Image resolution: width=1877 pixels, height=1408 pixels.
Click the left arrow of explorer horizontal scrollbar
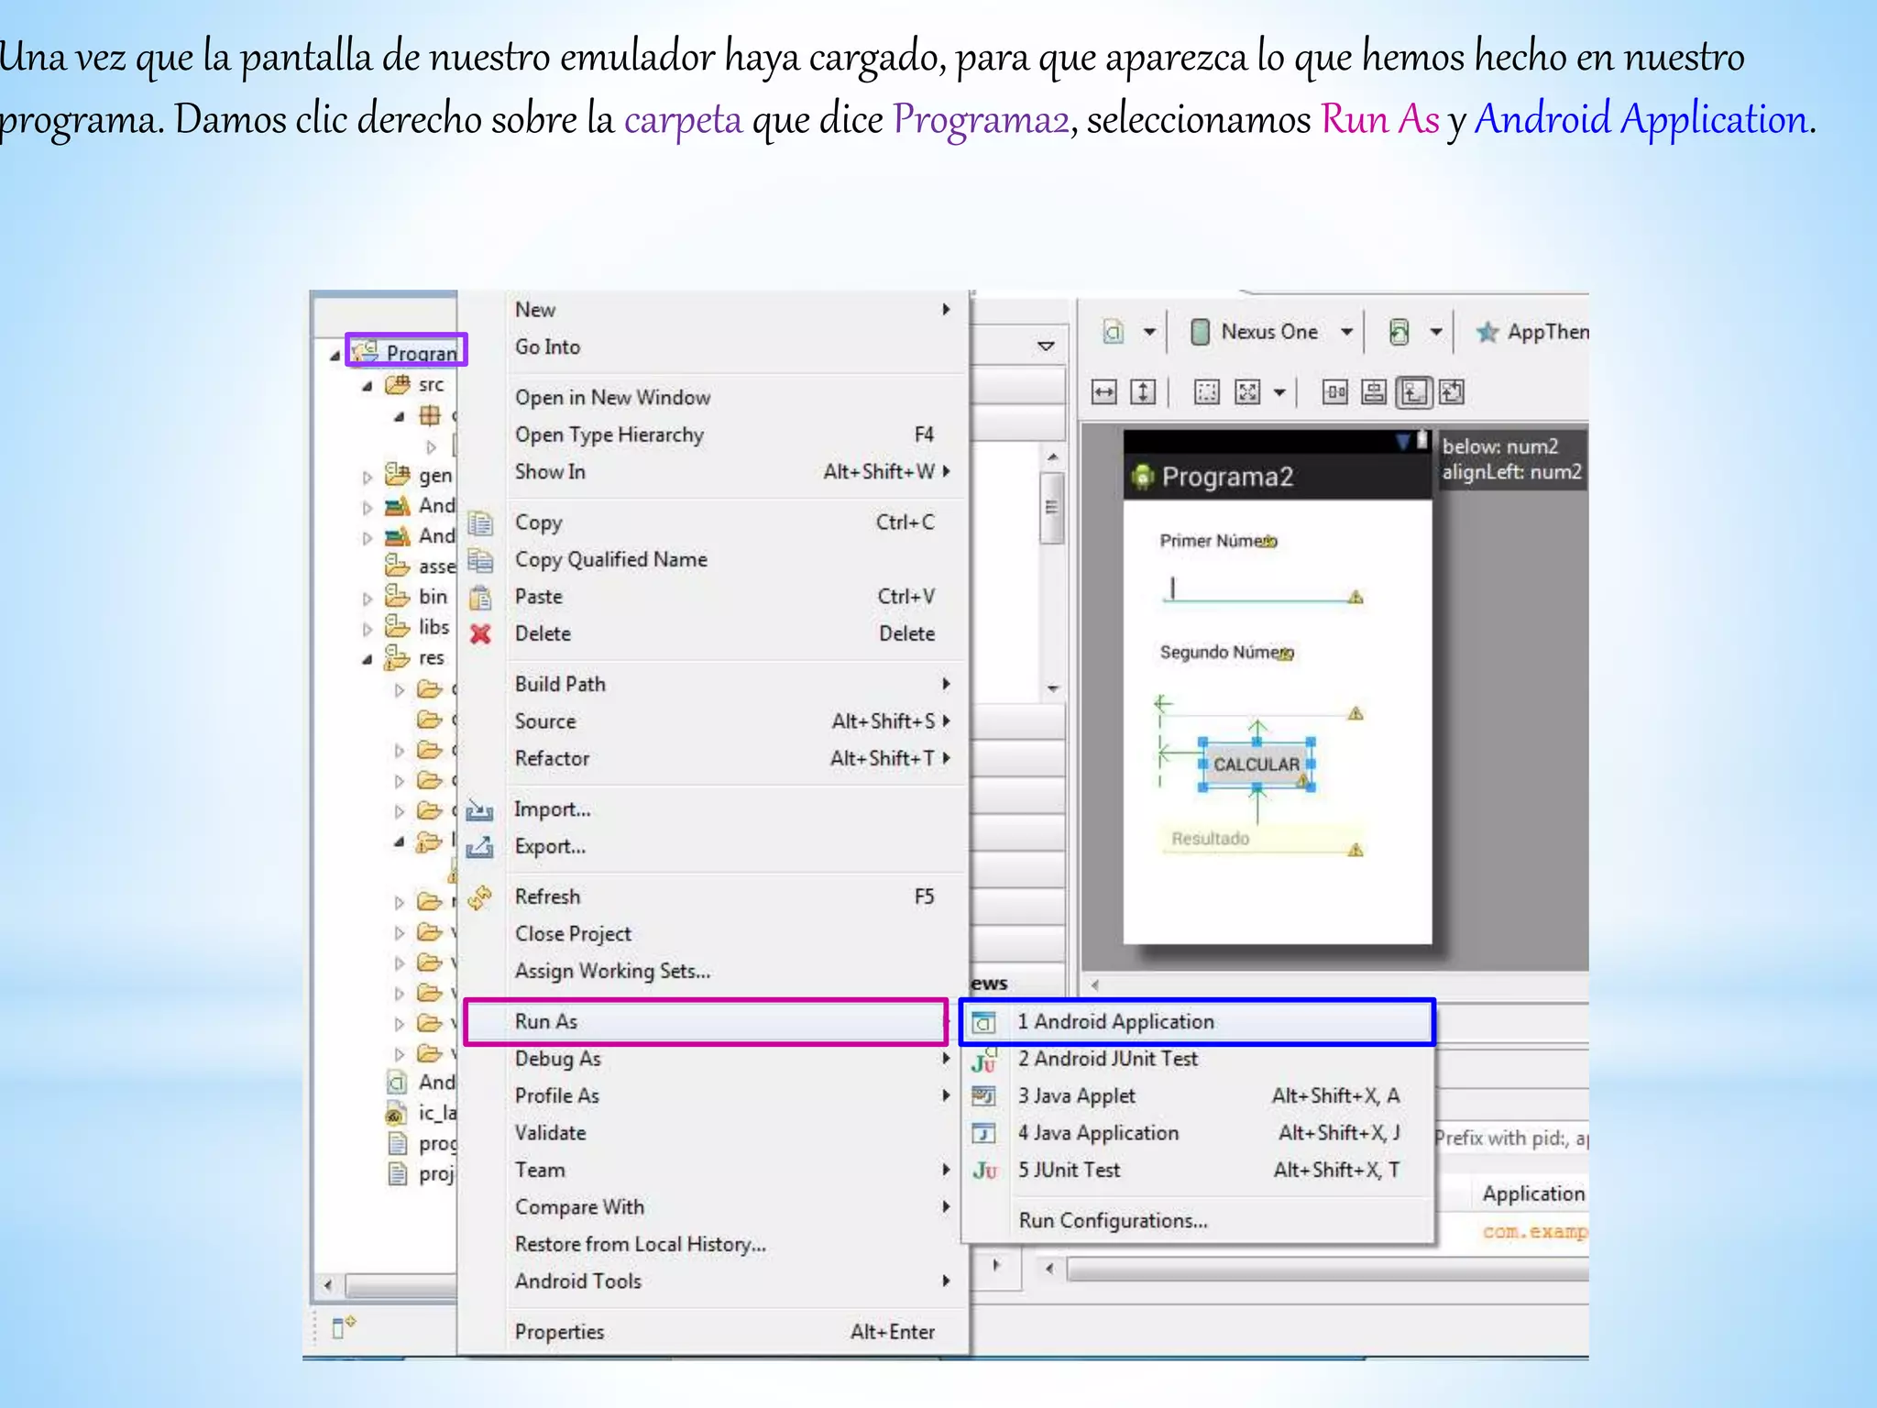(x=328, y=1285)
